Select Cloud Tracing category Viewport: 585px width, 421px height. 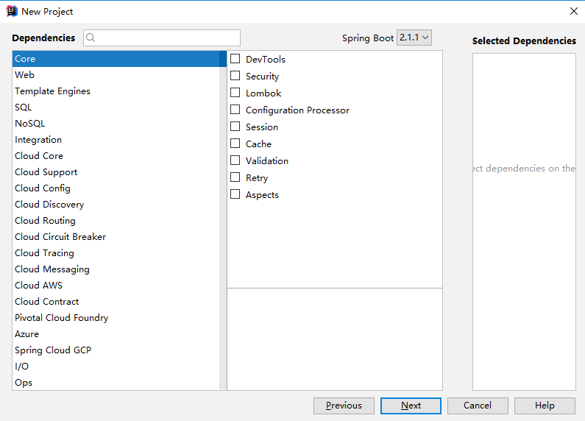[116, 252]
